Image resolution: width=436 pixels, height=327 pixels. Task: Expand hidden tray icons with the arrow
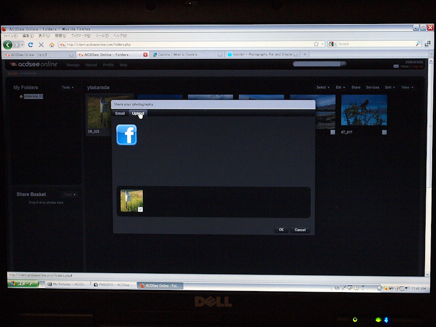[x=380, y=288]
